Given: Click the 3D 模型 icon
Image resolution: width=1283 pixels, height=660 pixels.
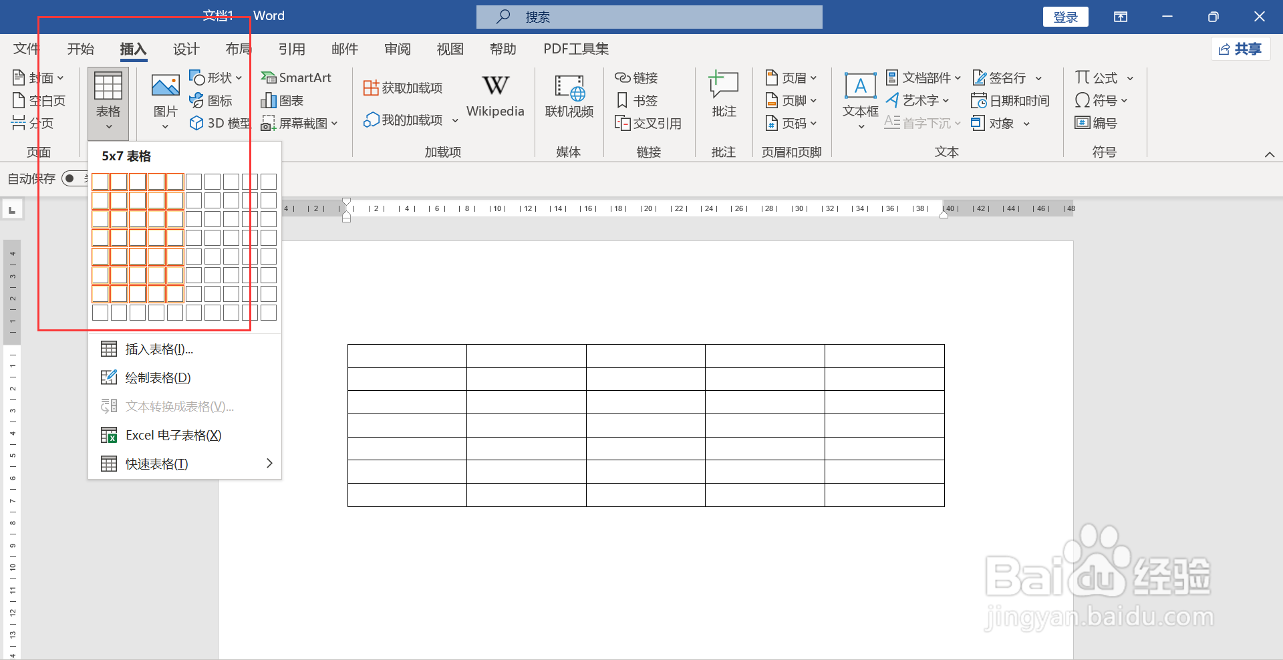Looking at the screenshot, I should pyautogui.click(x=196, y=123).
